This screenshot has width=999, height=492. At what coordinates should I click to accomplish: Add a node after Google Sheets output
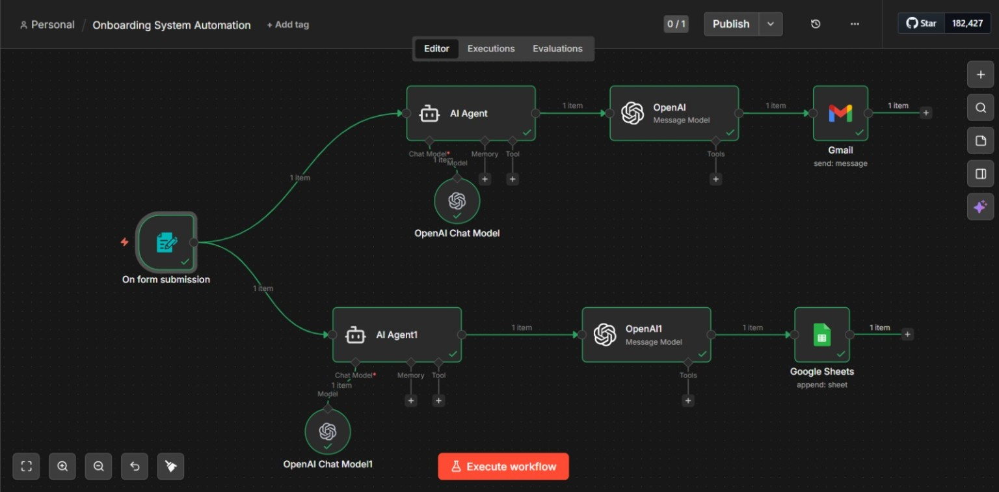pos(907,335)
